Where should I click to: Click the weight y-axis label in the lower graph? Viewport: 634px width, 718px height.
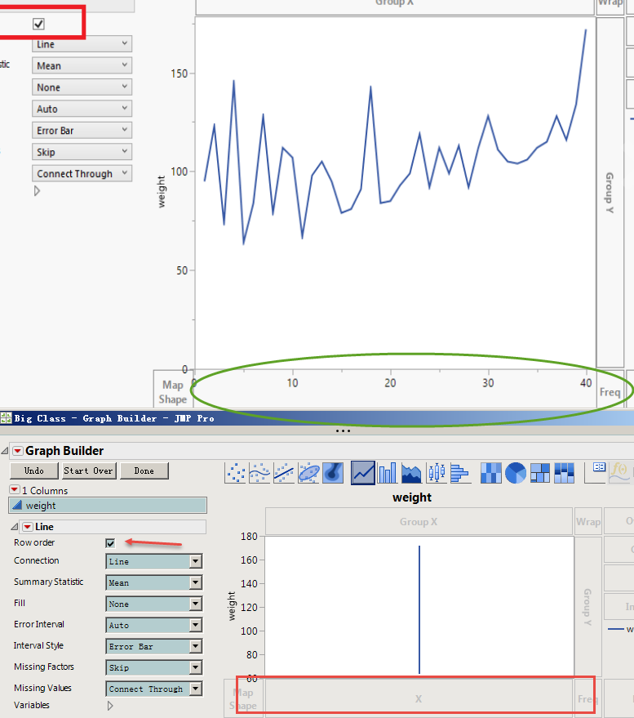(x=232, y=606)
